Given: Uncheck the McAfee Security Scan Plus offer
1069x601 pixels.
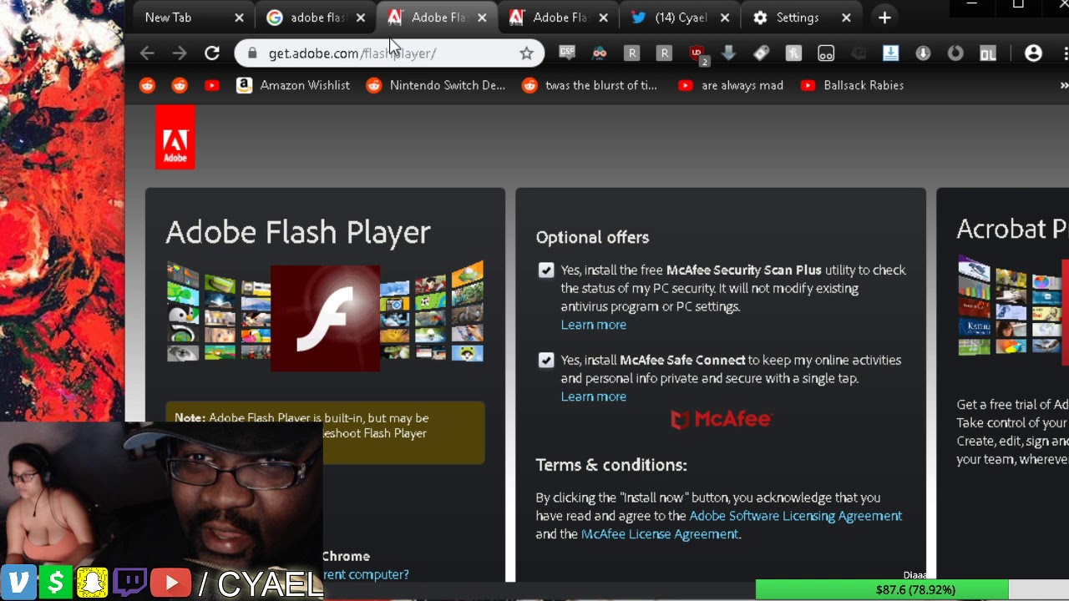Looking at the screenshot, I should coord(546,270).
